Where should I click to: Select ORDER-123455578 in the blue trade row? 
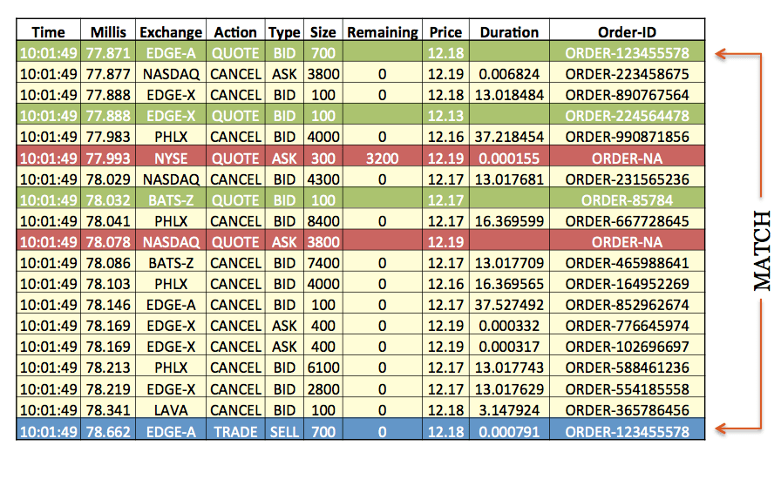click(x=627, y=432)
